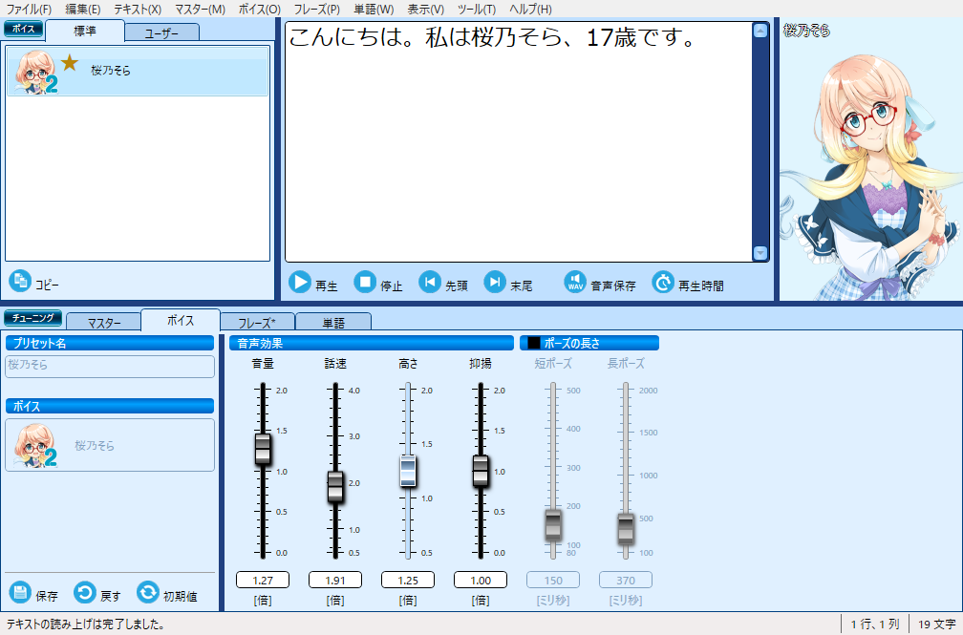Click the プリセット名 field containing 桜乃そら
The width and height of the screenshot is (963, 635).
click(110, 366)
